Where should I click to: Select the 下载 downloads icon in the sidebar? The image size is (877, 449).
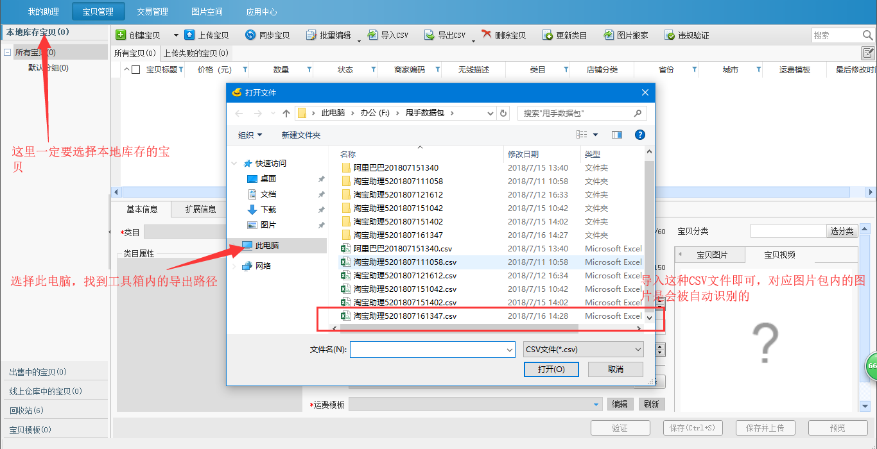click(252, 210)
